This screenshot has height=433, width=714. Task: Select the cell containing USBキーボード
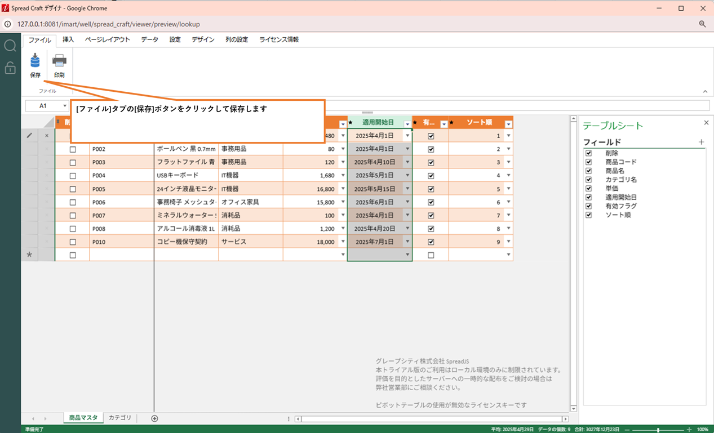[x=186, y=176]
